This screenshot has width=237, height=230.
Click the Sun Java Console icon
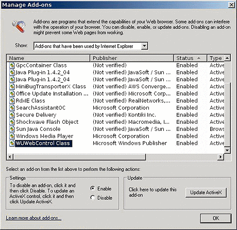(x=12, y=129)
